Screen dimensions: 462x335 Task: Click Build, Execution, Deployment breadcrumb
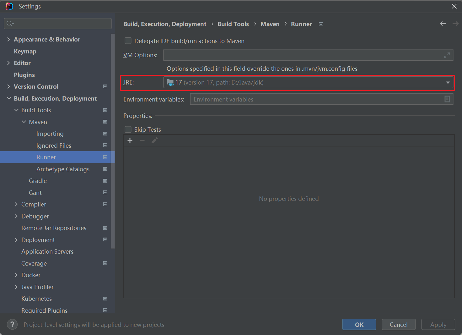pos(165,24)
